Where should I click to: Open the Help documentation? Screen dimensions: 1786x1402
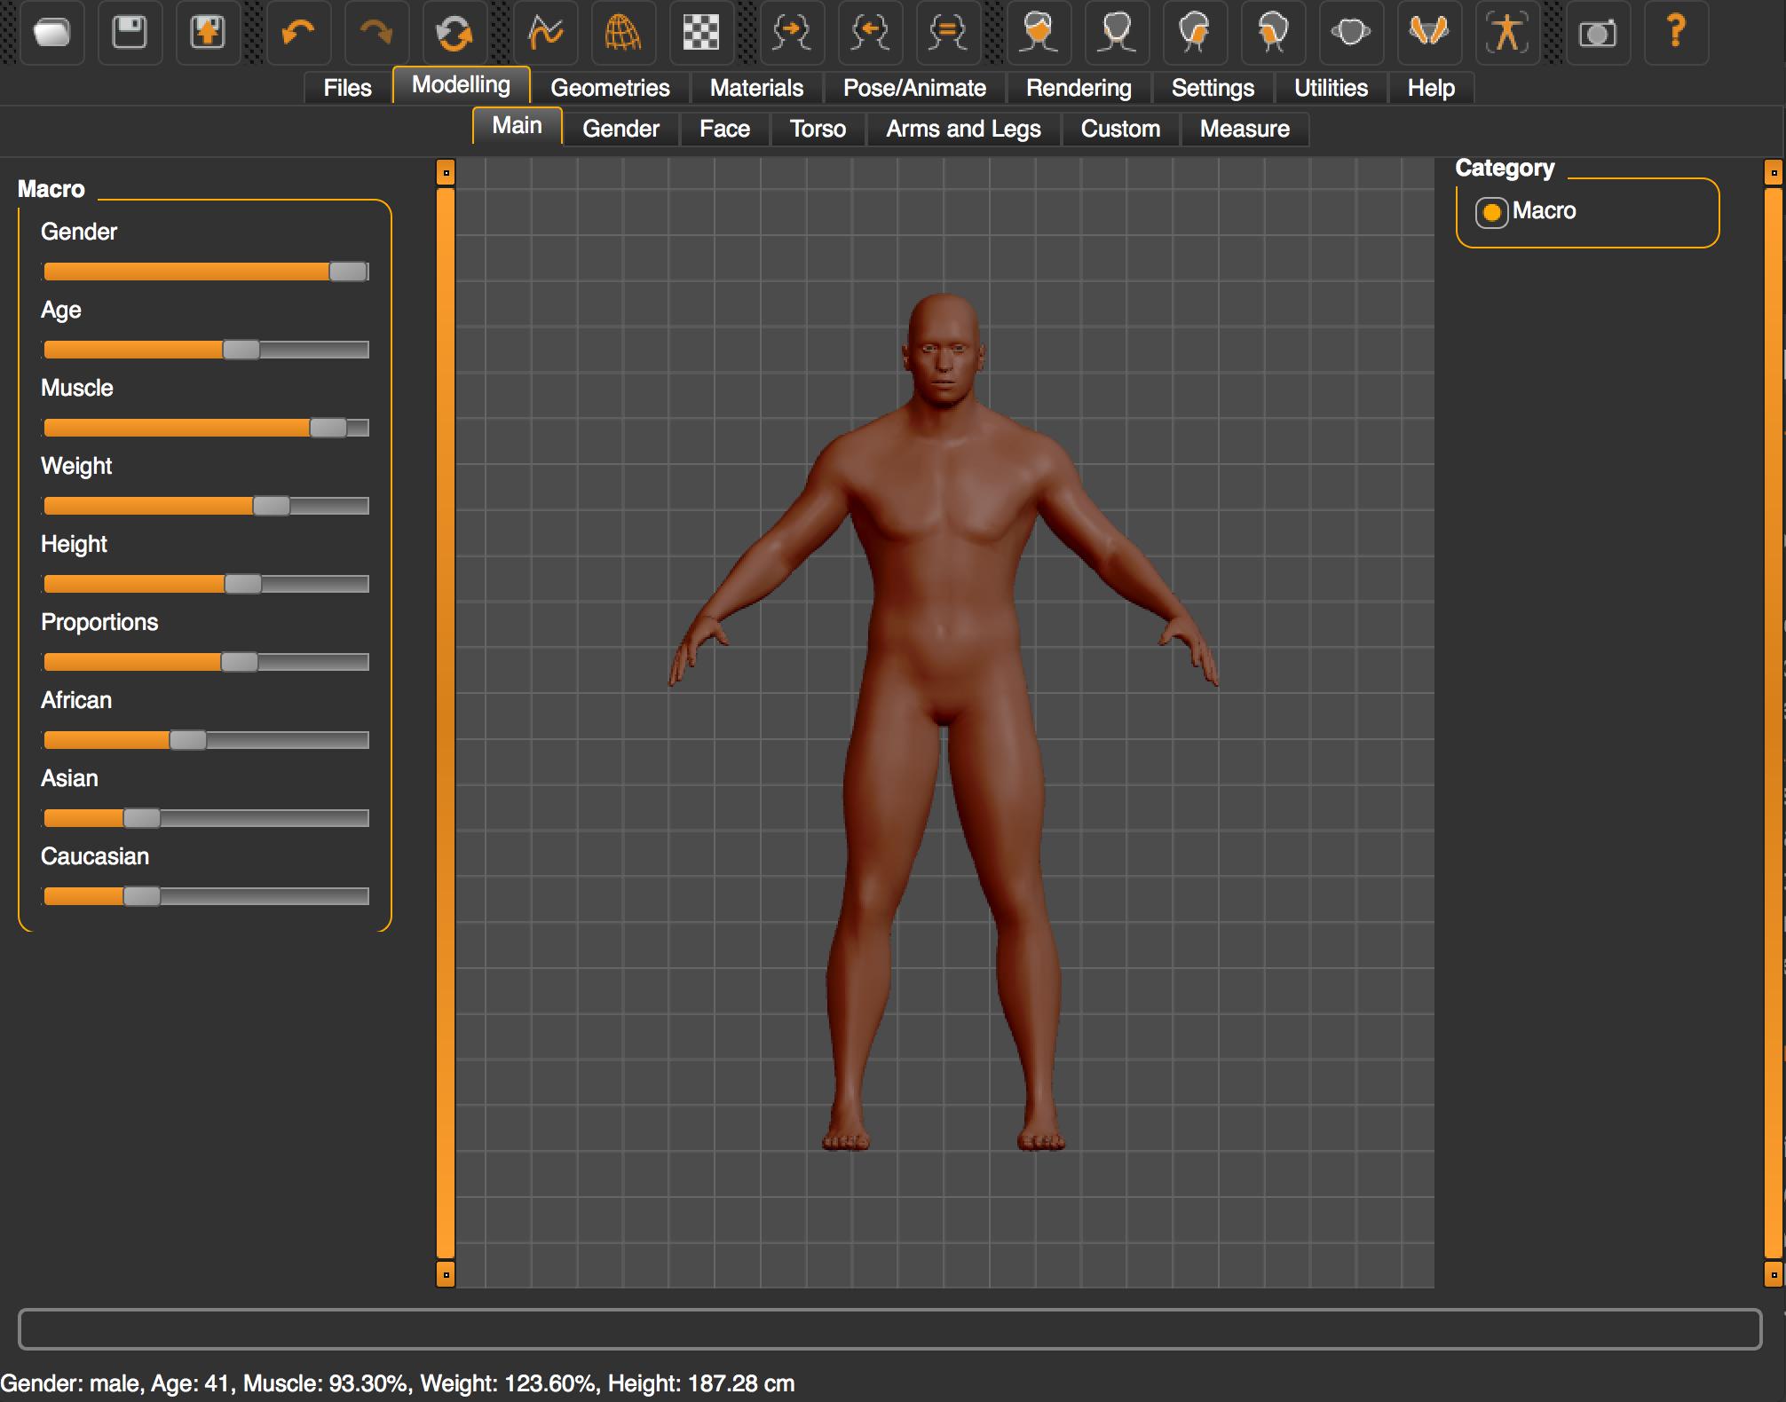coord(1676,34)
